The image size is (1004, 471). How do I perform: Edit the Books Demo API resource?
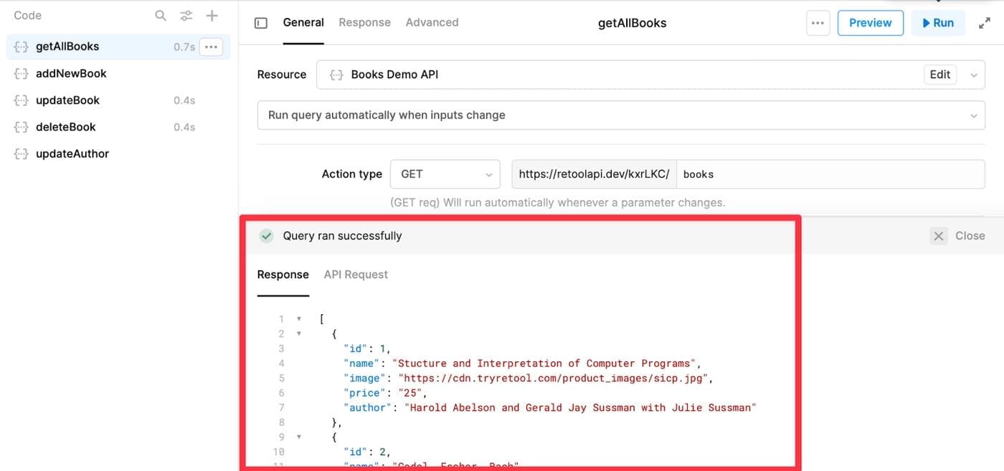click(x=939, y=74)
